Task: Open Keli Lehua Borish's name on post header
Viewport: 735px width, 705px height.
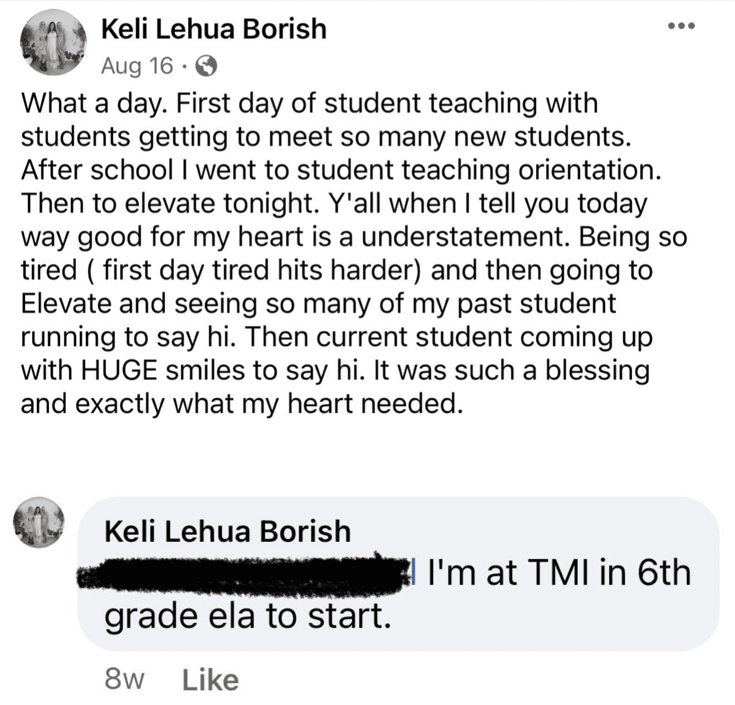Action: pyautogui.click(x=214, y=29)
